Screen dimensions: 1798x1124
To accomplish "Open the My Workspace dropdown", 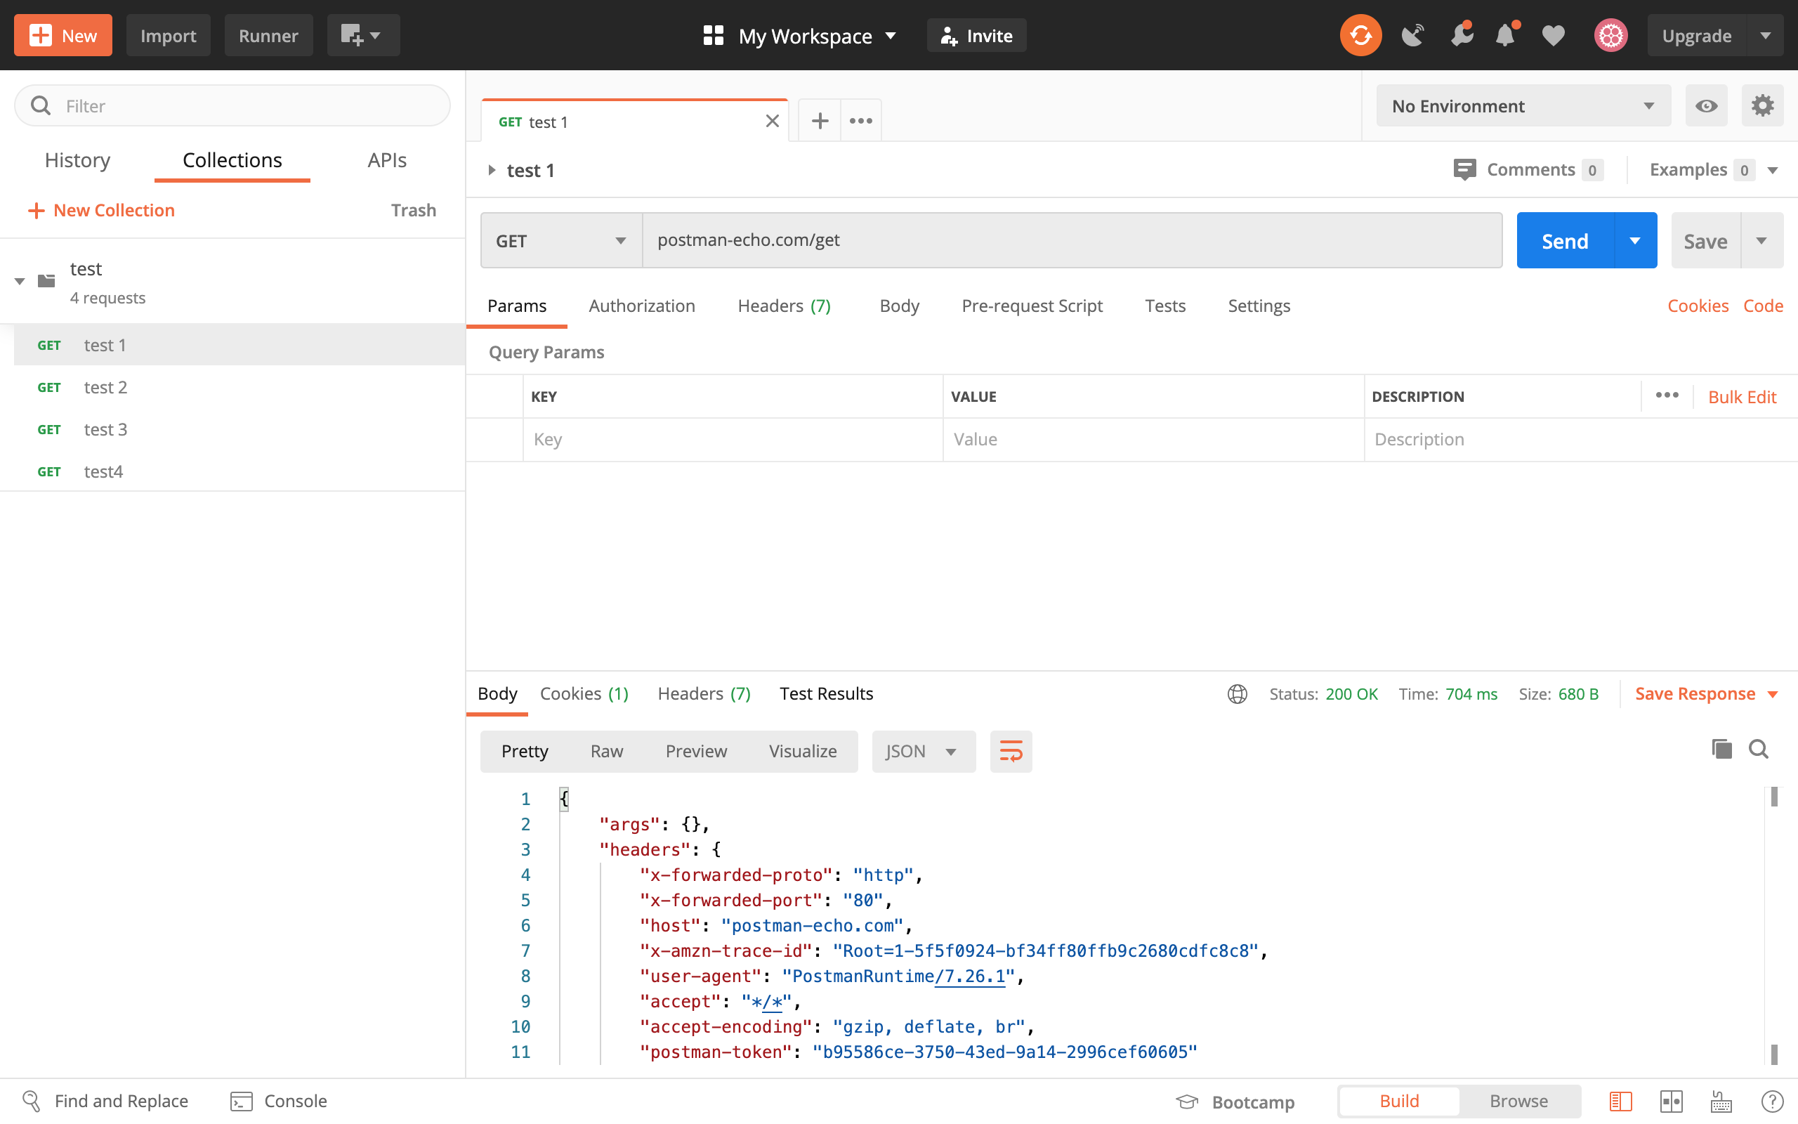I will (x=800, y=35).
